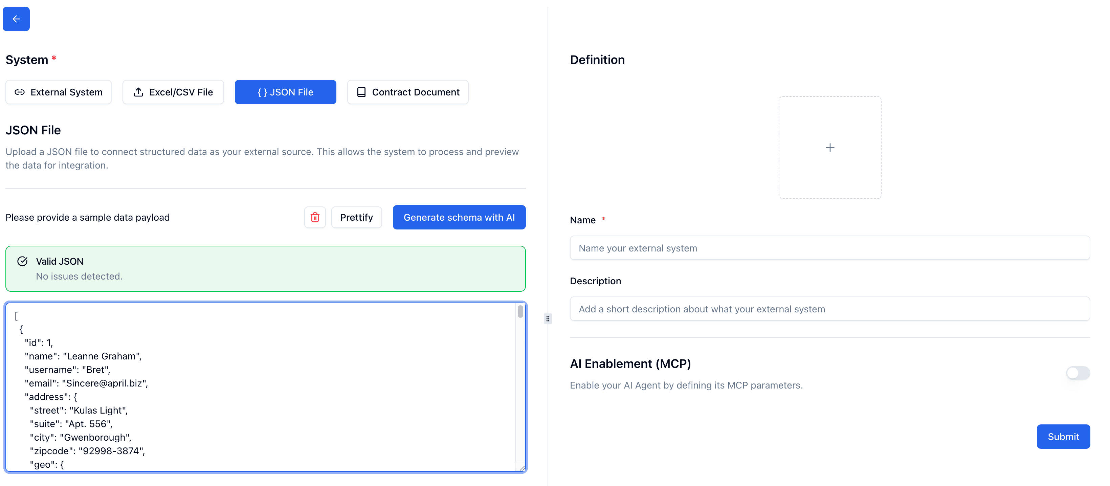The image size is (1110, 486).
Task: Click the panel divider drag handle
Action: [x=548, y=319]
